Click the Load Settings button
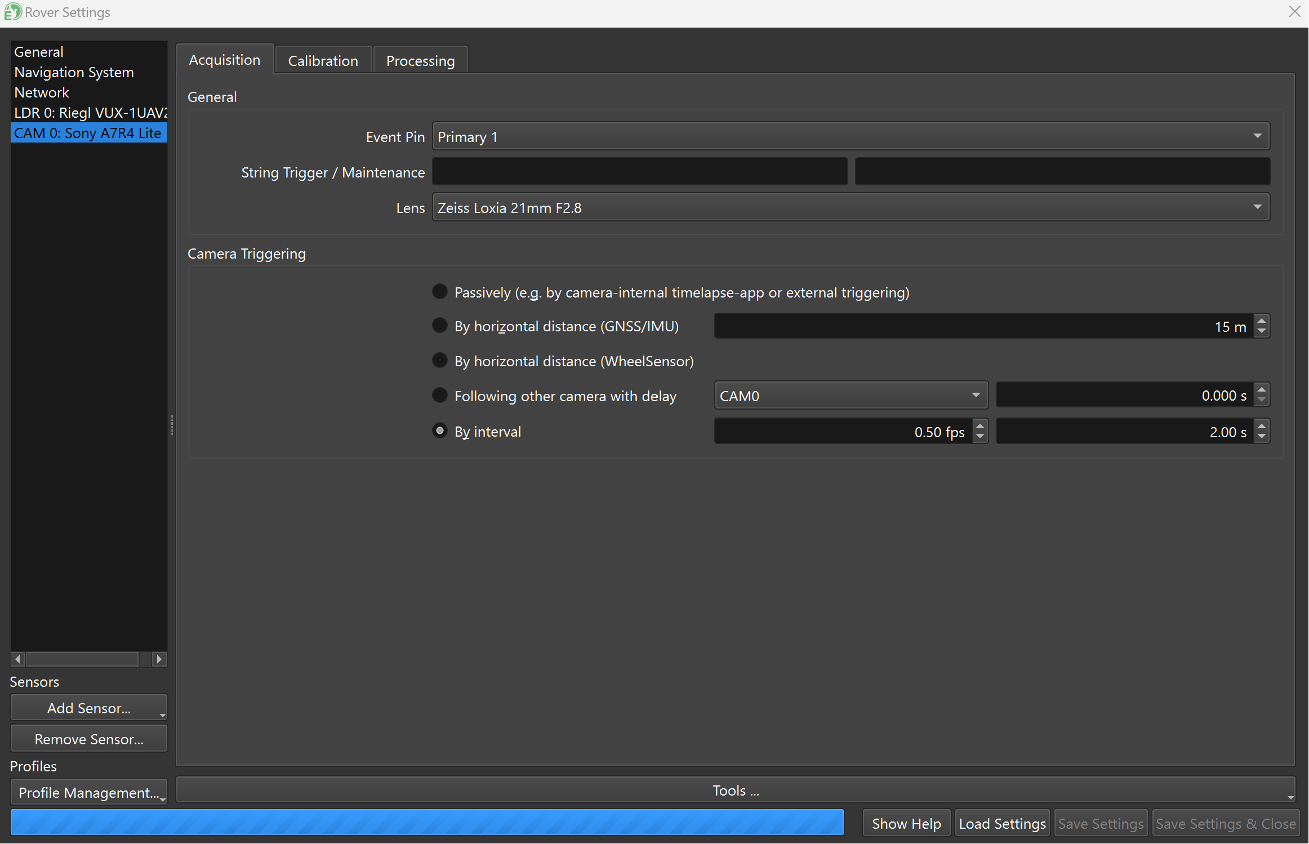This screenshot has width=1309, height=844. (1002, 824)
